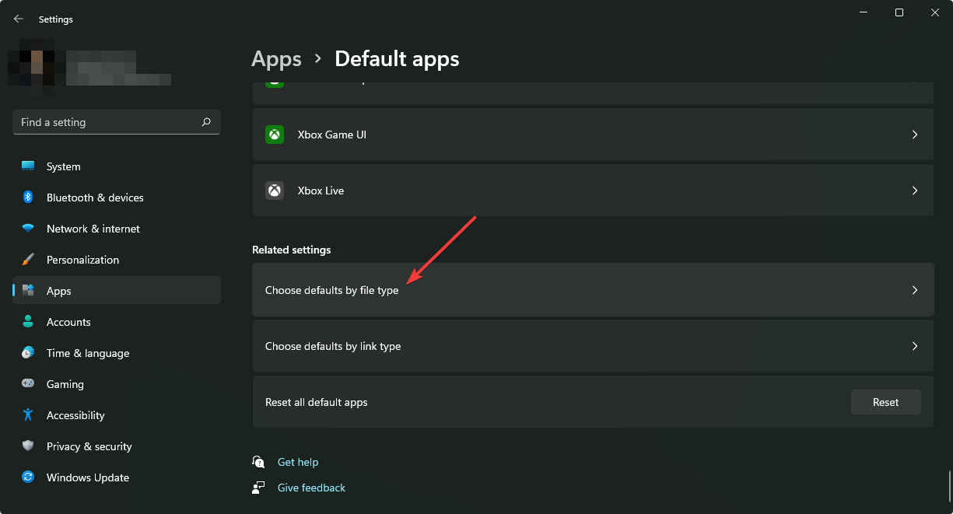Open the System settings section
The width and height of the screenshot is (953, 514).
click(x=63, y=166)
